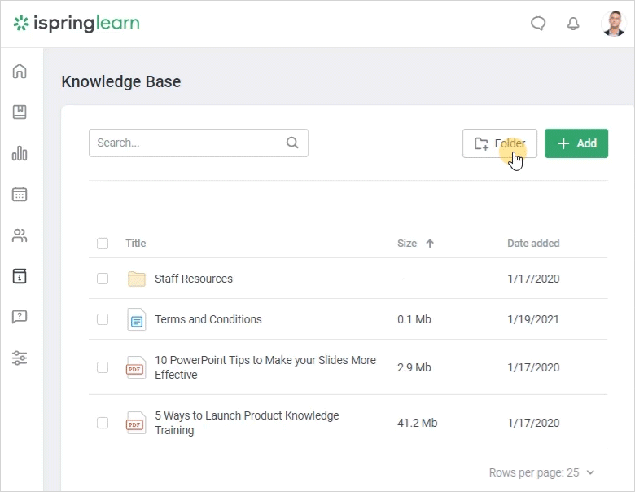Open the Knowledge Base sidebar icon

[20, 276]
